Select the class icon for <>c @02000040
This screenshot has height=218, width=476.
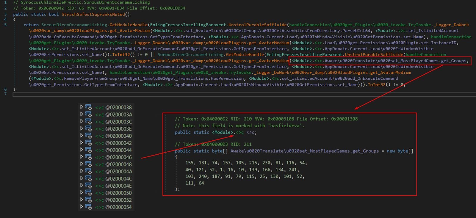pyautogui.click(x=88, y=136)
